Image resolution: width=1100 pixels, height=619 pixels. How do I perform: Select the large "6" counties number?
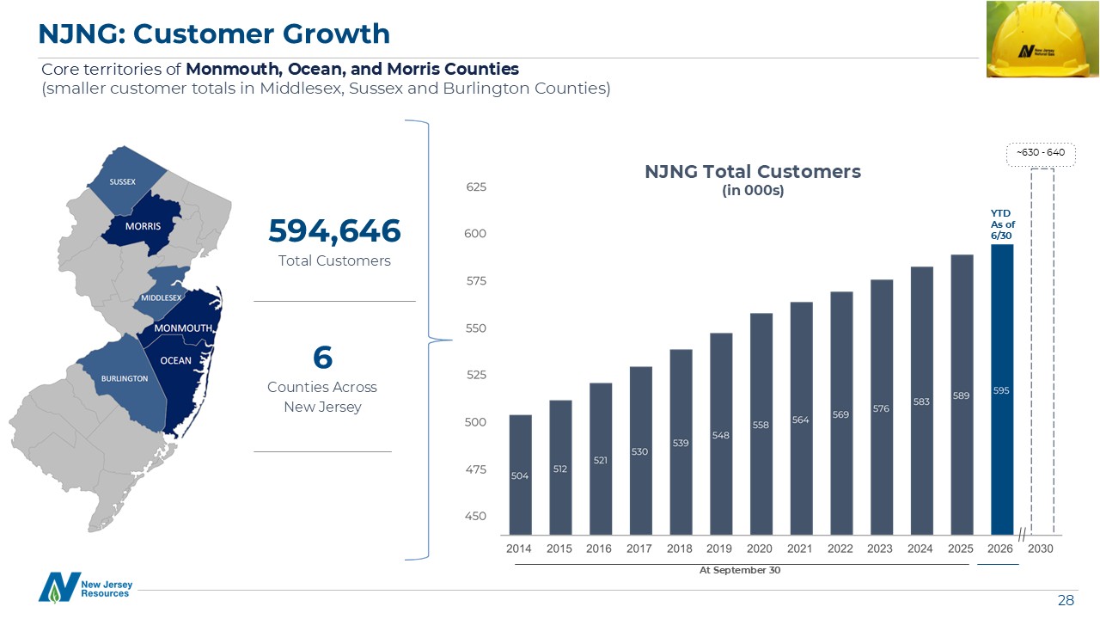pyautogui.click(x=322, y=358)
